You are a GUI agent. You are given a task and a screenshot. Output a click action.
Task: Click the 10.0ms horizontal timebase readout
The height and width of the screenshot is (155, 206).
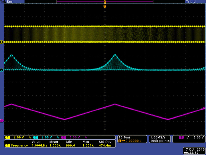click(125, 137)
